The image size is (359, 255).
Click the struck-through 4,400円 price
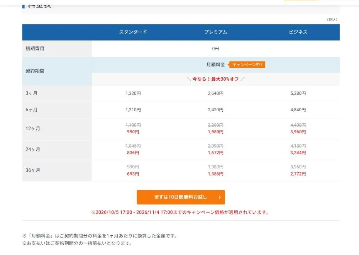[298, 125]
